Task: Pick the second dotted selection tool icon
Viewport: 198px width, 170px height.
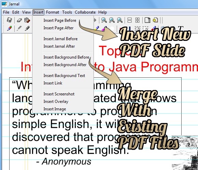Action: (x=145, y=28)
